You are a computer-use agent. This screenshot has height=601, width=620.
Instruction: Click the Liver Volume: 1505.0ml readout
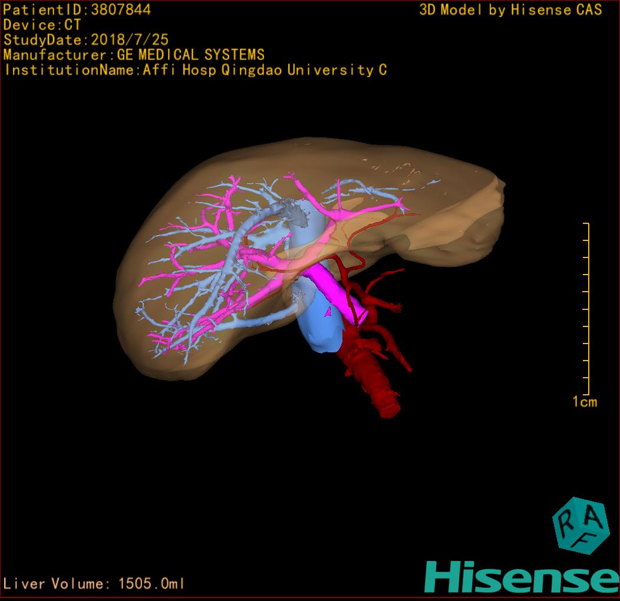pyautogui.click(x=94, y=584)
